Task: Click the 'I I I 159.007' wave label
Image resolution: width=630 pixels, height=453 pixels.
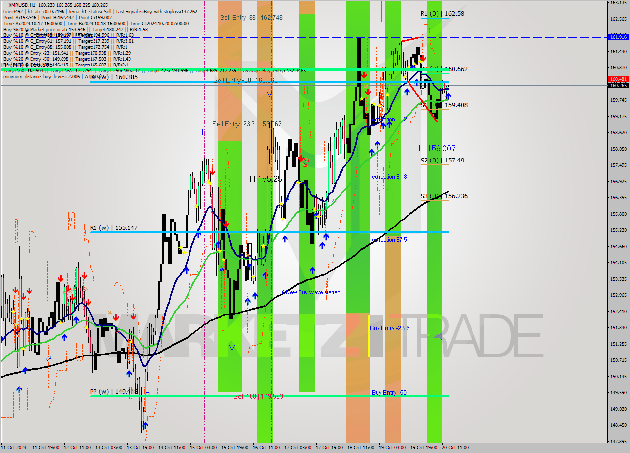Action: click(435, 148)
